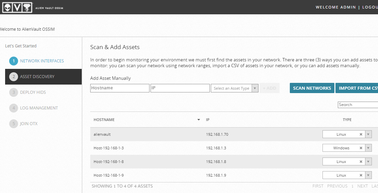The height and width of the screenshot is (193, 378).
Task: Click the number 4 step circle
Action: tap(14, 108)
